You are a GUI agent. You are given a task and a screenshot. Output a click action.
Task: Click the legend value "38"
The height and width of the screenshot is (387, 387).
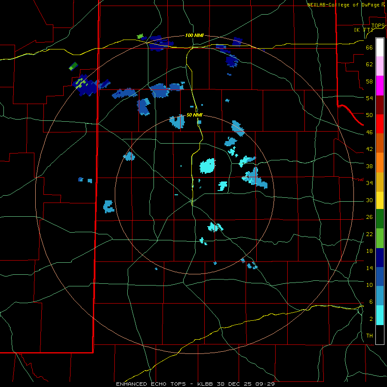(x=369, y=166)
